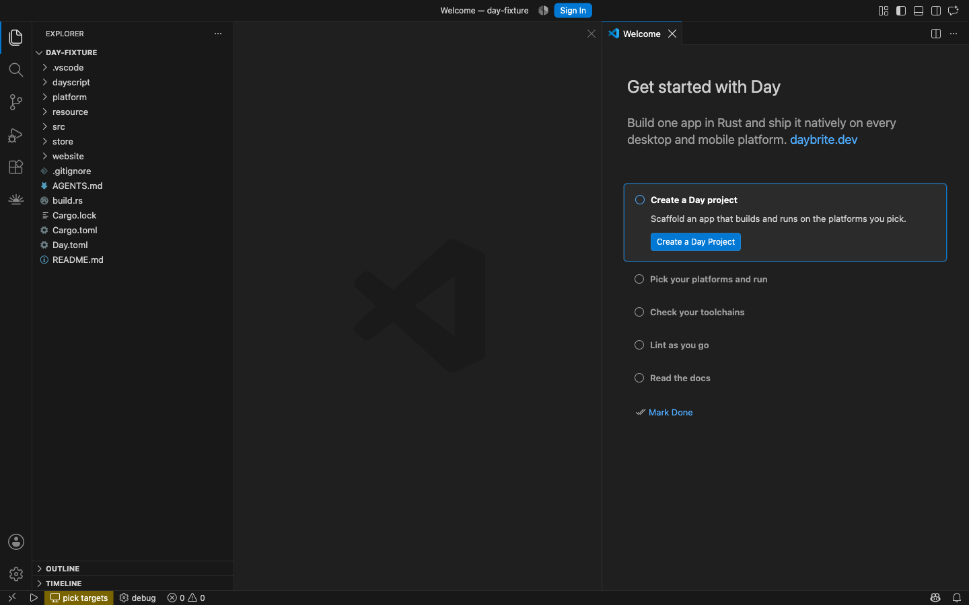Screen dimensions: 969x605
Task: Collapse the DAY-FIXTURE root folder
Action: [133, 52]
